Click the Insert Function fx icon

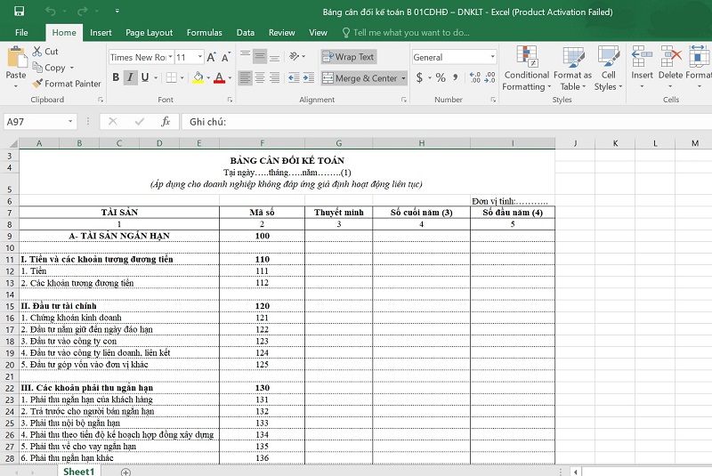point(166,121)
